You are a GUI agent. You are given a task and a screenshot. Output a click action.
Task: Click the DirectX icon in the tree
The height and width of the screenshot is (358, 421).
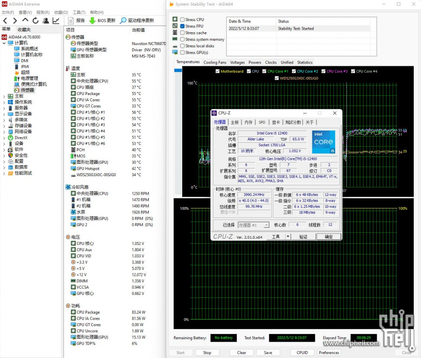[10, 138]
